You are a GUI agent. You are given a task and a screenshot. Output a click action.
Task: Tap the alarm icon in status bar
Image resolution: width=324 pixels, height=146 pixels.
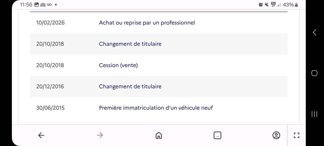click(x=261, y=5)
